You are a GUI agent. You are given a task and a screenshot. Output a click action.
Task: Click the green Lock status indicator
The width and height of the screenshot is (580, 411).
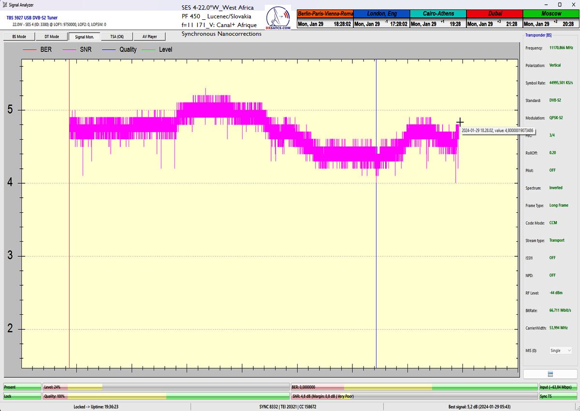(x=22, y=396)
